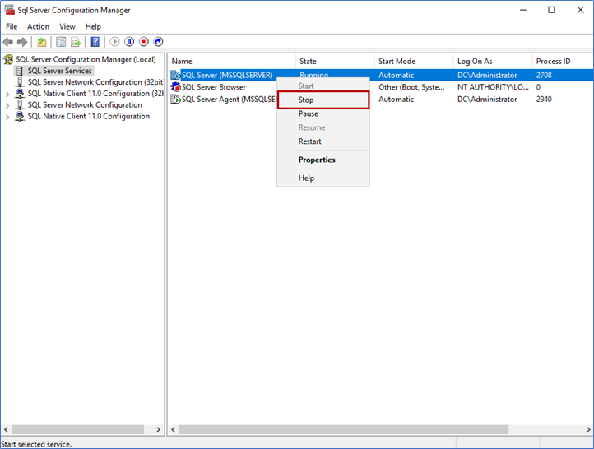This screenshot has height=449, width=594.
Task: Click the Sql Server Configuration Manager title bar icon
Action: coord(10,10)
